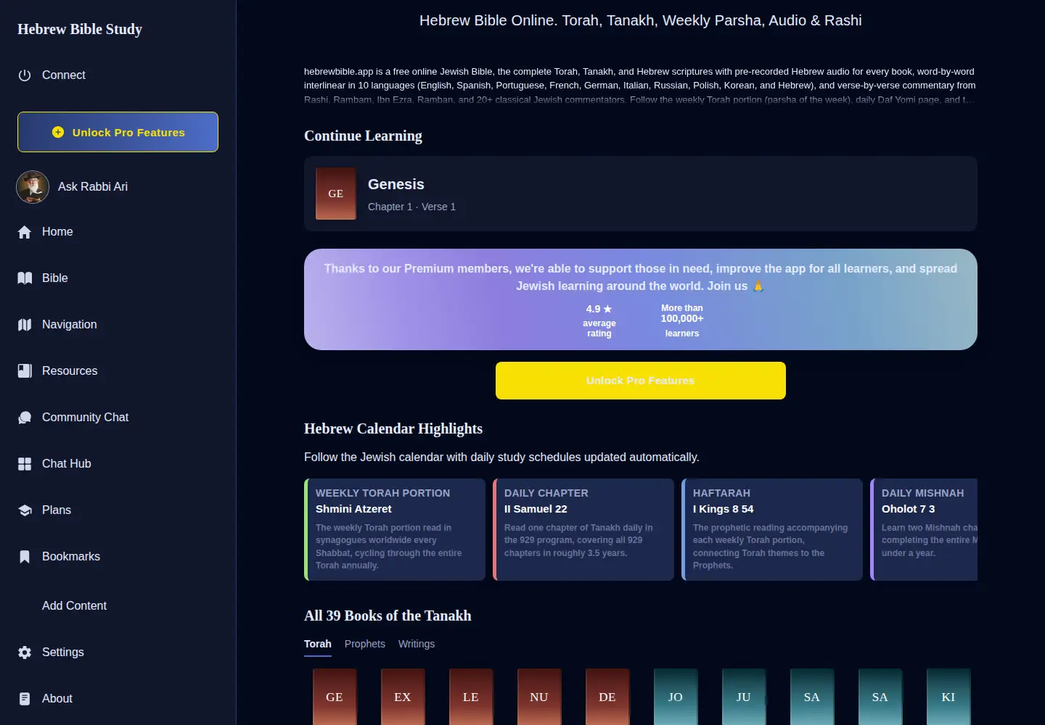Viewport: 1045px width, 725px height.
Task: Switch to the Writings tab
Action: (417, 644)
